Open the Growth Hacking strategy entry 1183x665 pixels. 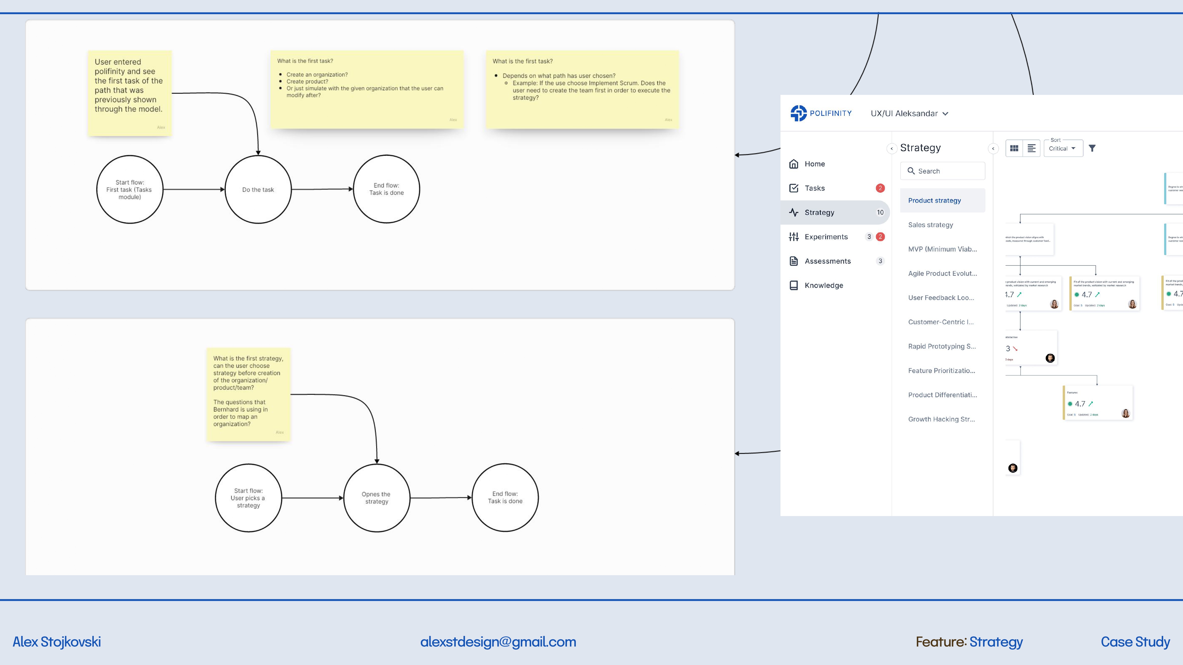[x=941, y=419]
